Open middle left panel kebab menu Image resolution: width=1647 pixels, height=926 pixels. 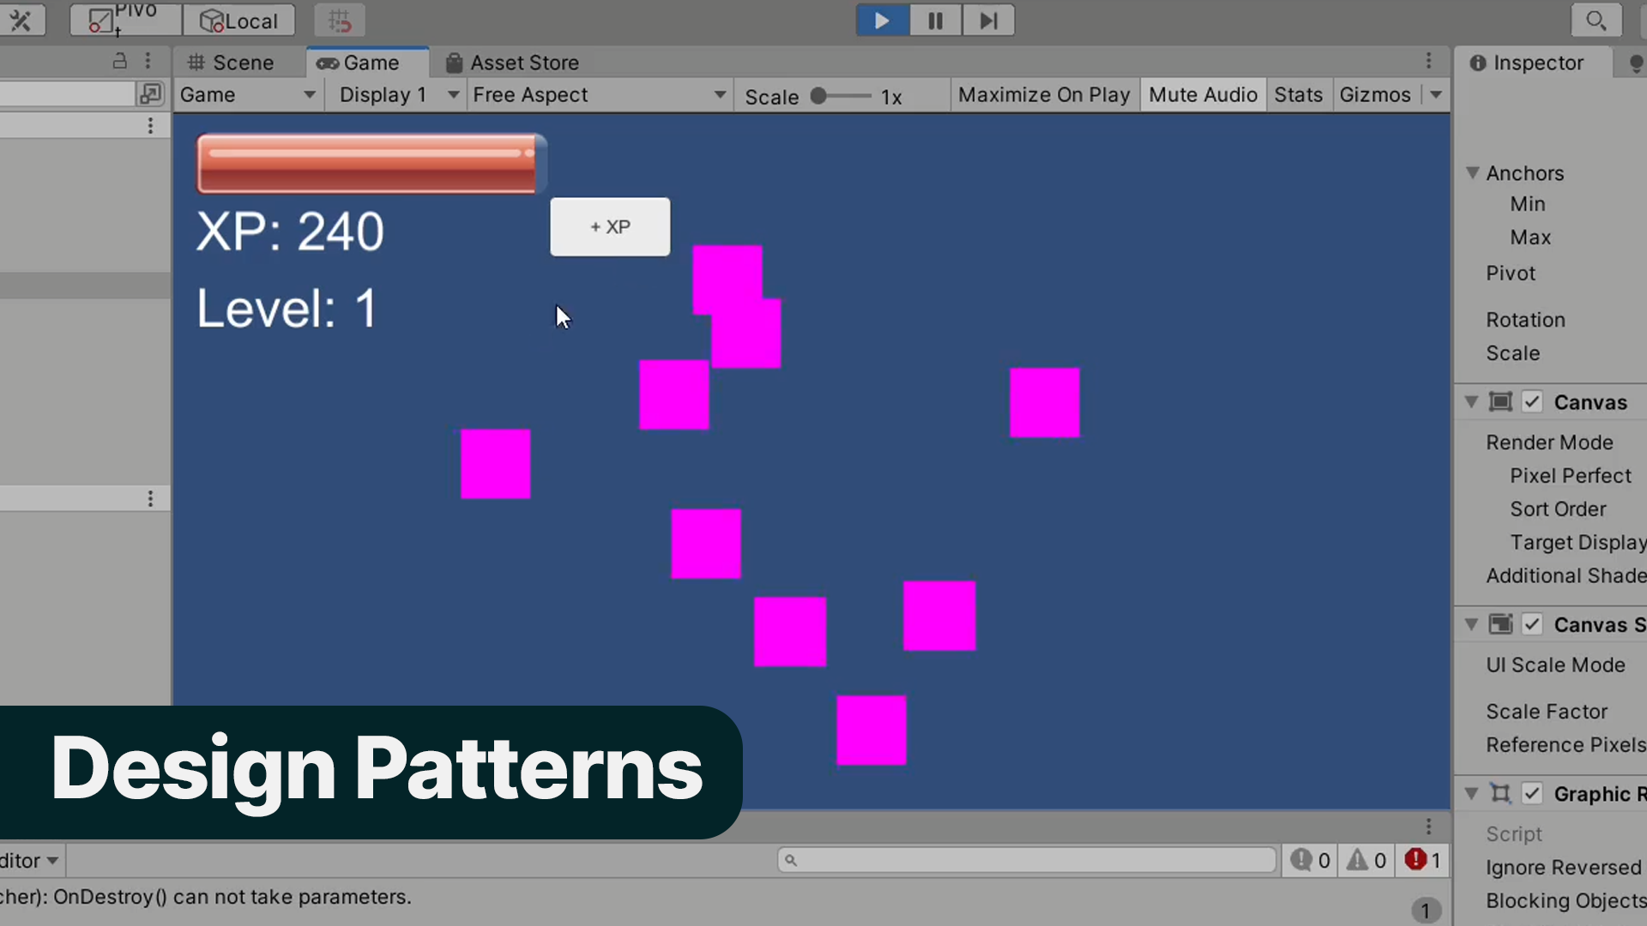pos(150,126)
